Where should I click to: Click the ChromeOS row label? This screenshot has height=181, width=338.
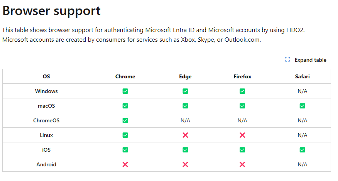[x=46, y=120]
